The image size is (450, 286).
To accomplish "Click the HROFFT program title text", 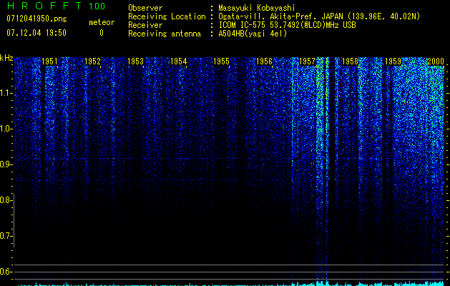I will click(44, 6).
